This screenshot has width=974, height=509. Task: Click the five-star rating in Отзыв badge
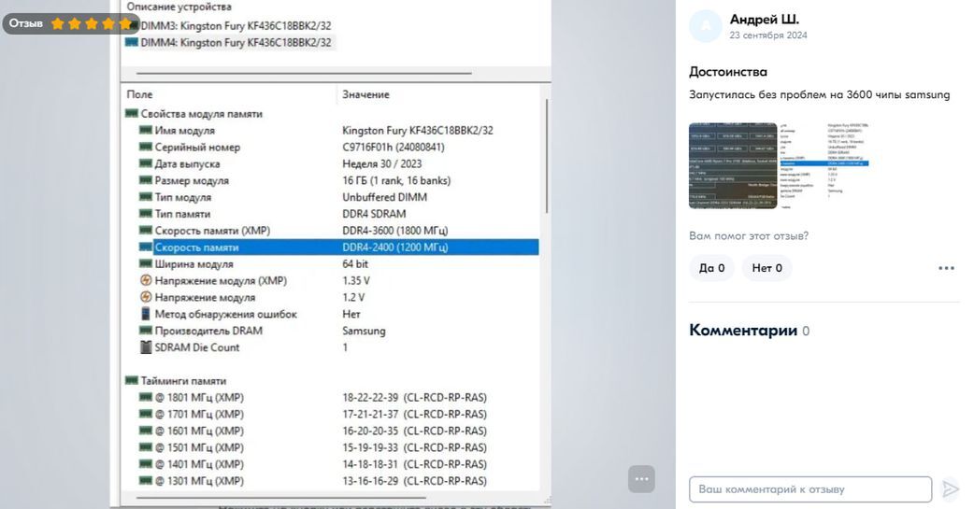click(91, 23)
